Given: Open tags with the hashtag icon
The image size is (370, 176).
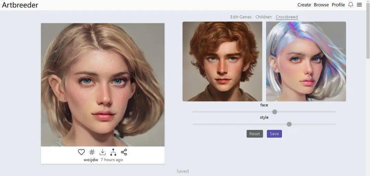Looking at the screenshot, I should coord(92,152).
